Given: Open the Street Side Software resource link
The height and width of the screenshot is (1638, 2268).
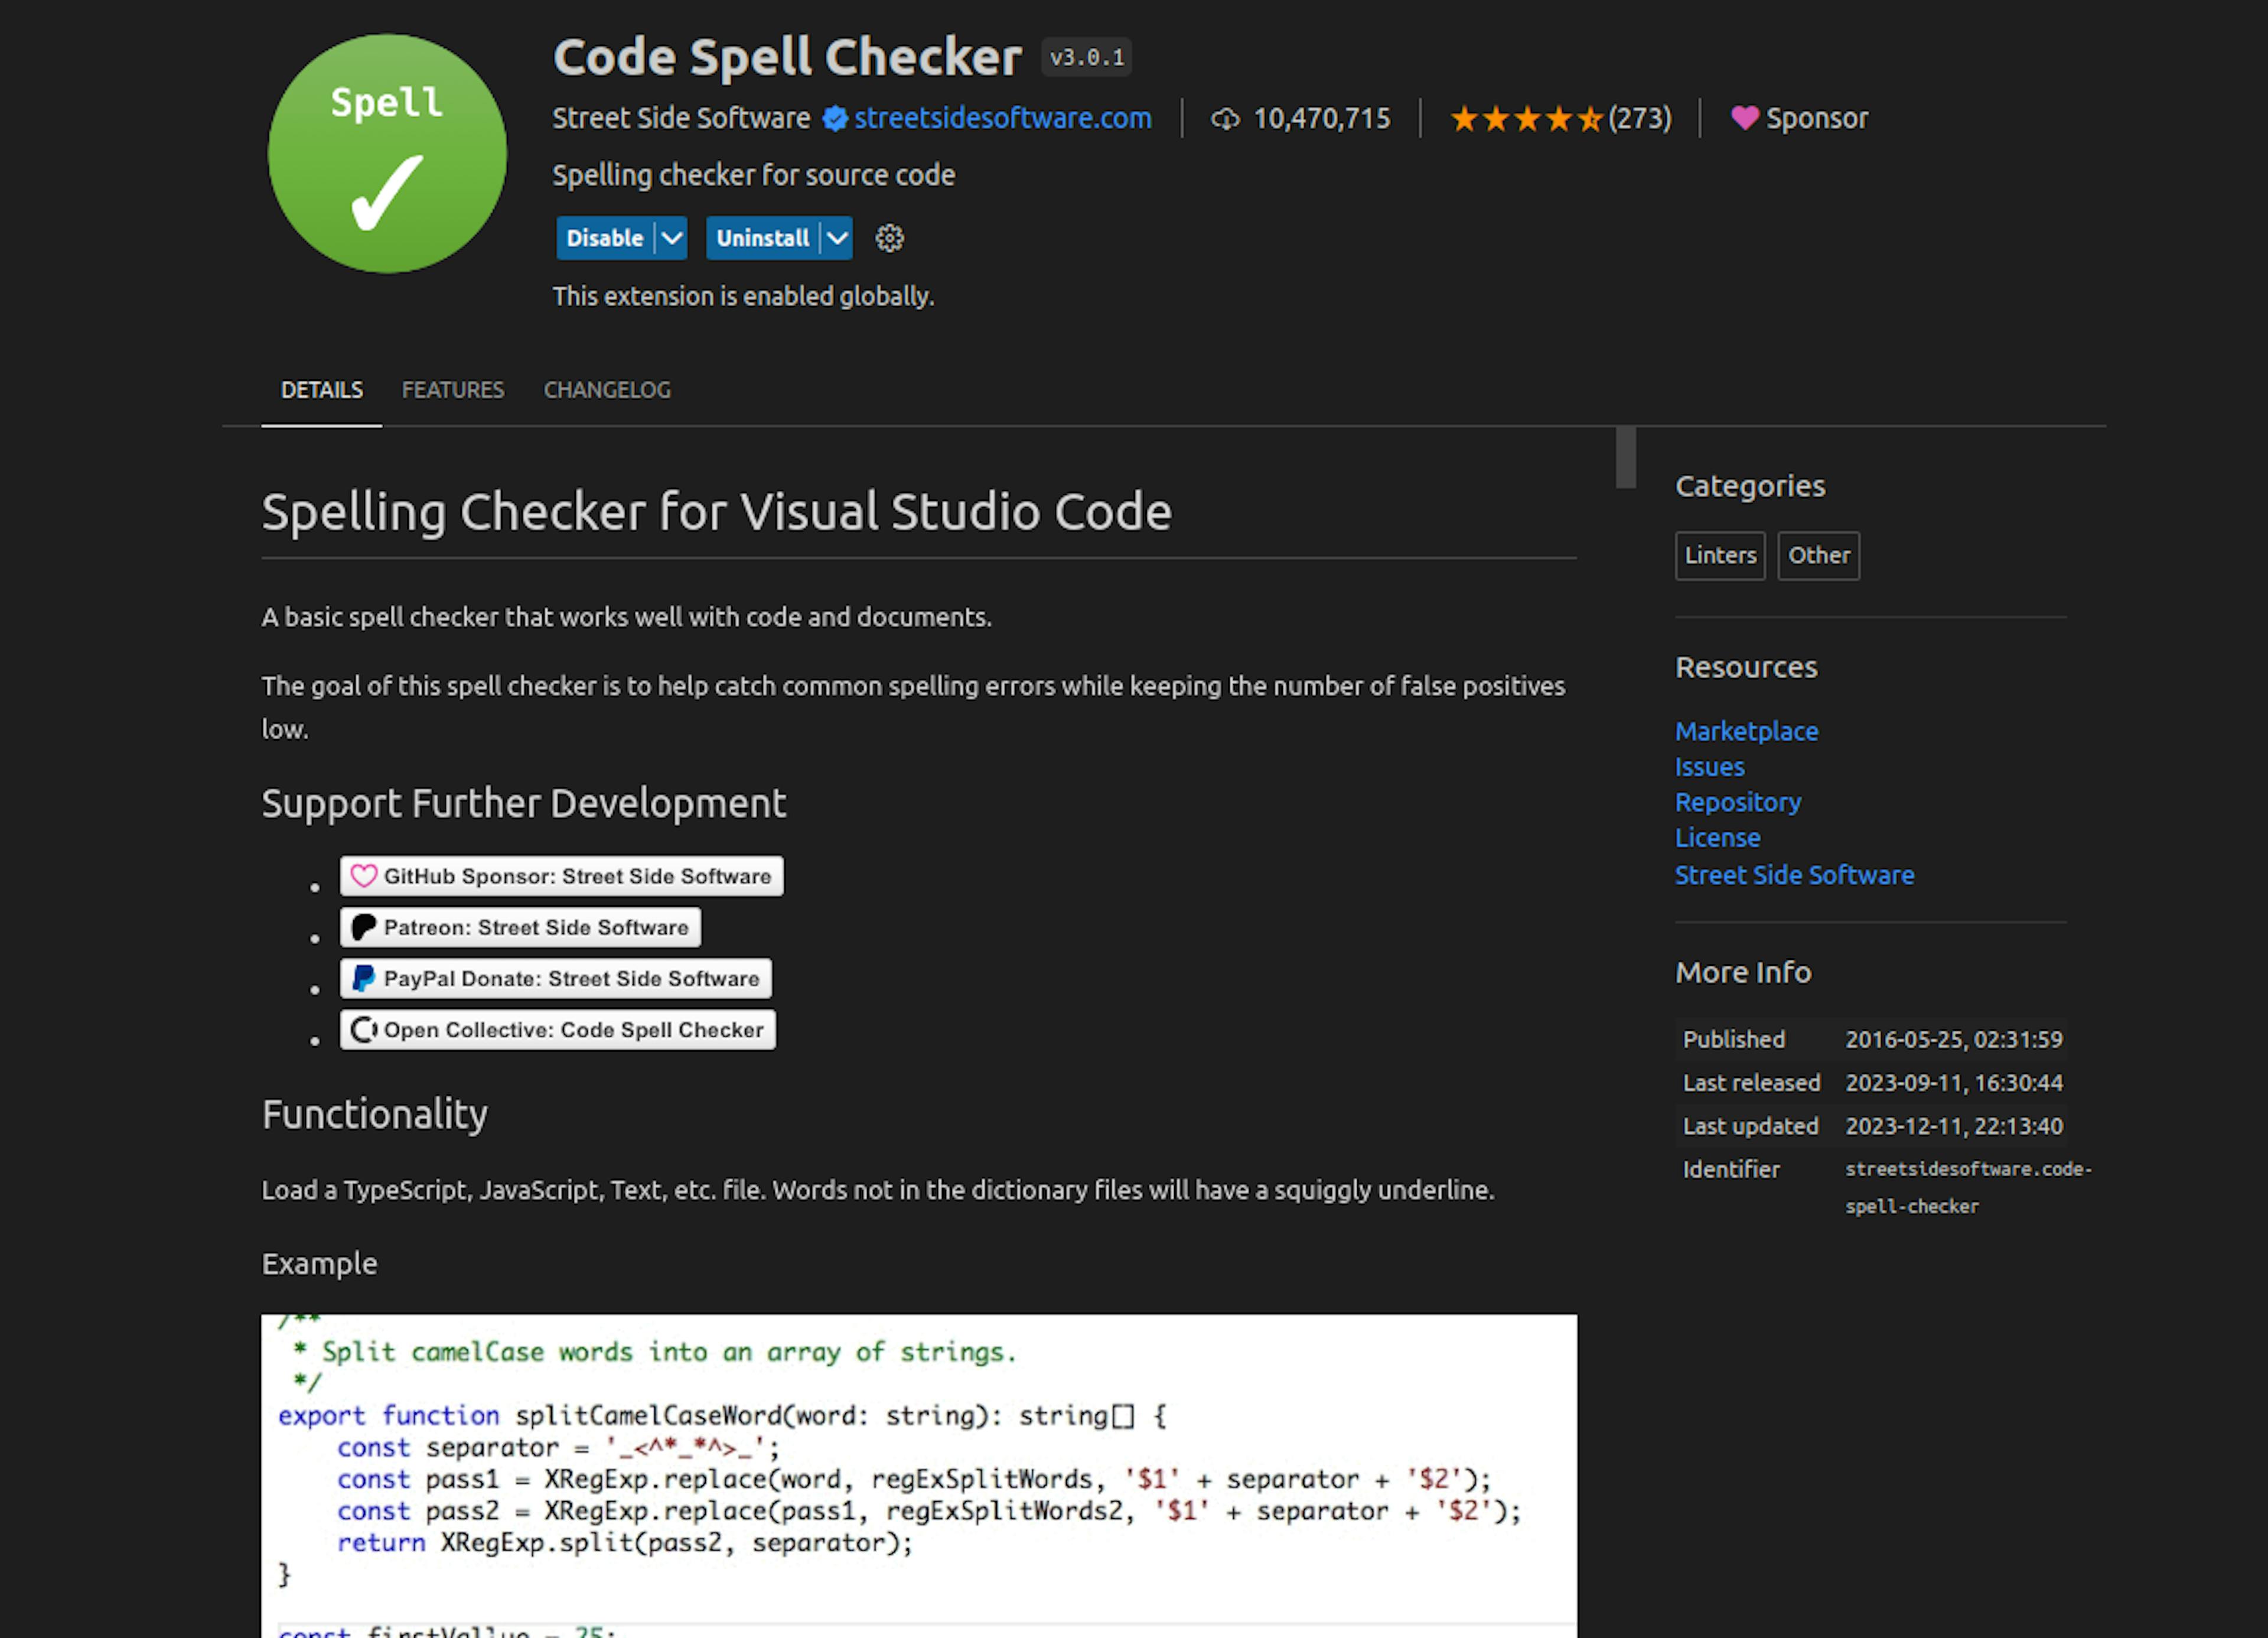Looking at the screenshot, I should pos(1795,875).
